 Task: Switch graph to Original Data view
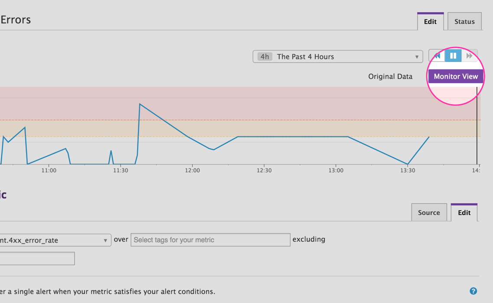coord(390,76)
